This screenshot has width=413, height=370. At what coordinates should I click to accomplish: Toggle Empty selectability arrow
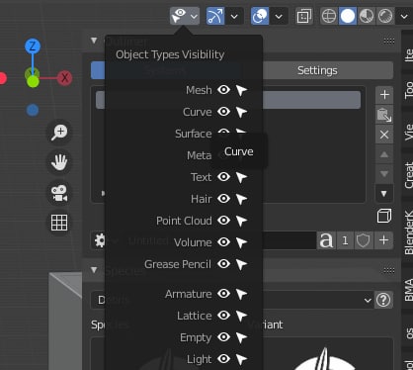click(241, 337)
